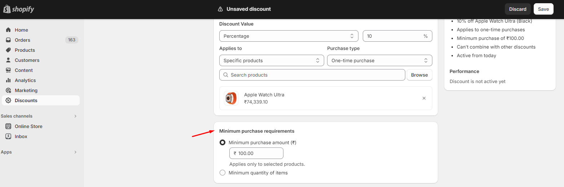
Task: Click the Performance heading
Action: 464,71
